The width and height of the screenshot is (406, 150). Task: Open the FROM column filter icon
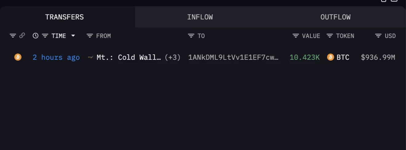click(90, 36)
